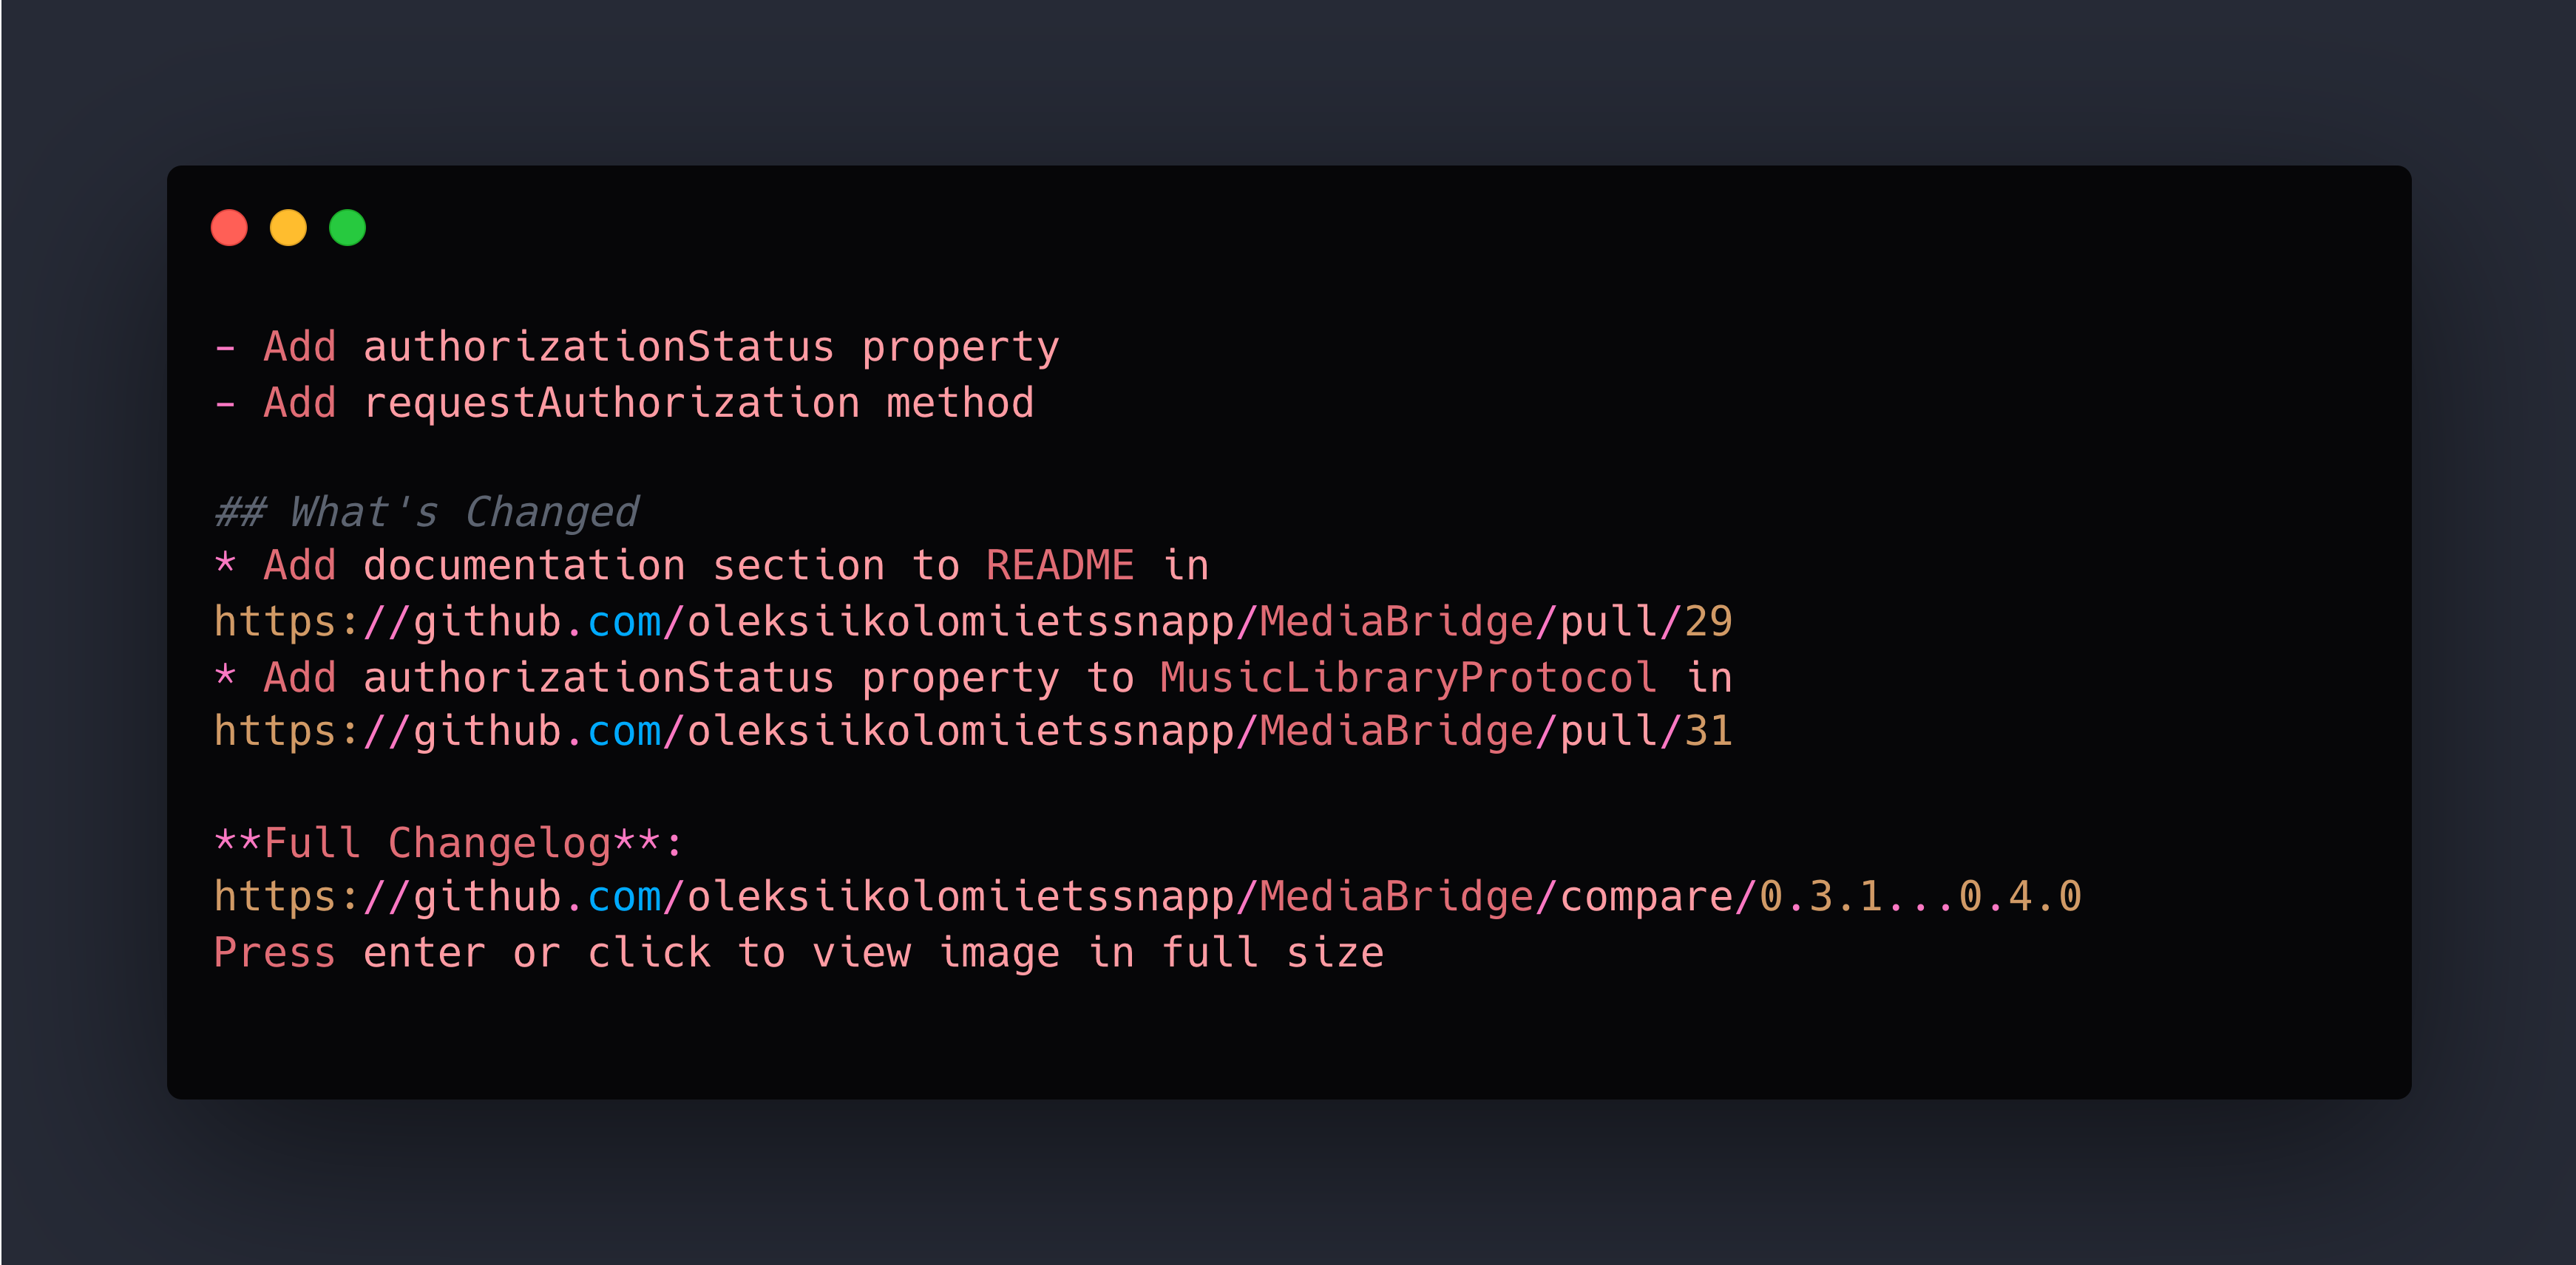Click the dash bullet before requestAuthorization line
The image size is (2576, 1265).
225,403
